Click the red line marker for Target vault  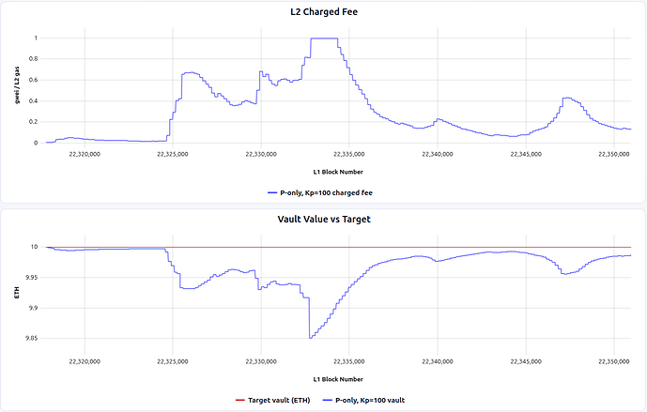click(239, 400)
